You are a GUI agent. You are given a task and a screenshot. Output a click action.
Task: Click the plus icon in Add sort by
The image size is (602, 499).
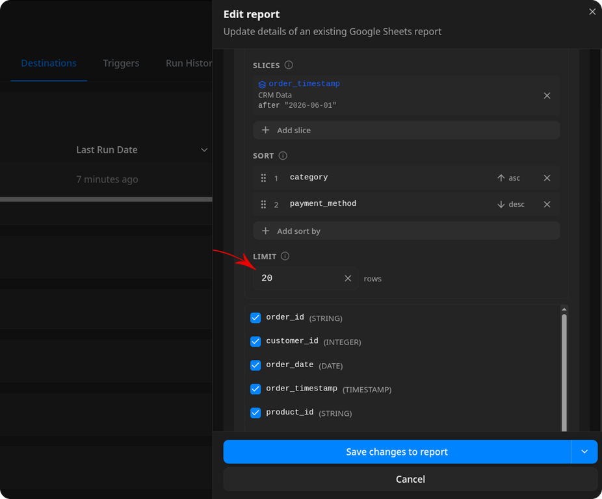coord(265,231)
